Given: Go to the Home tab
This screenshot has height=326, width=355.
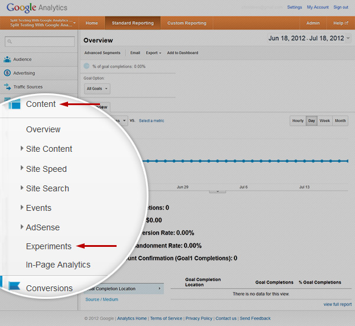Looking at the screenshot, I should click(x=92, y=23).
